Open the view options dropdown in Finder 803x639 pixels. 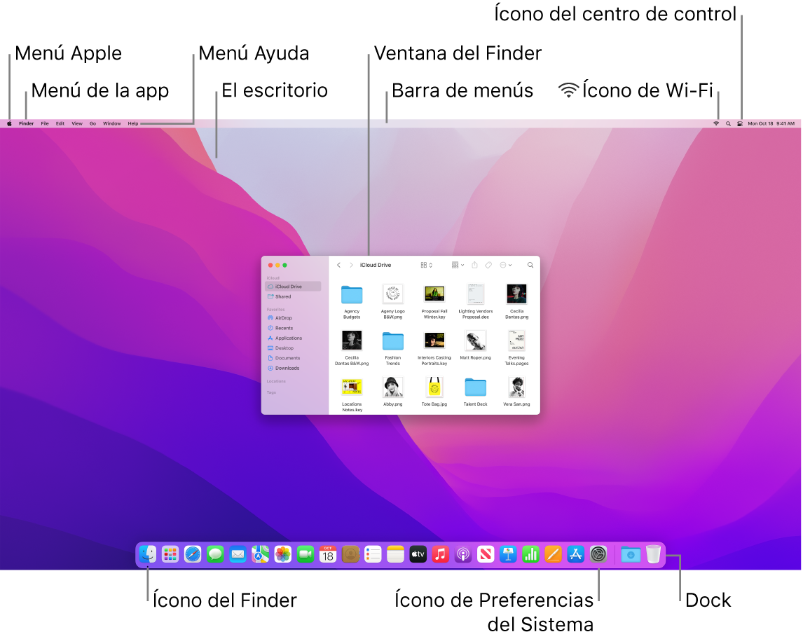426,265
